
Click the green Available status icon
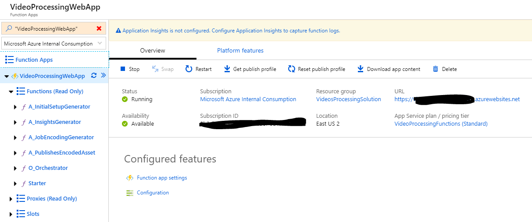125,124
